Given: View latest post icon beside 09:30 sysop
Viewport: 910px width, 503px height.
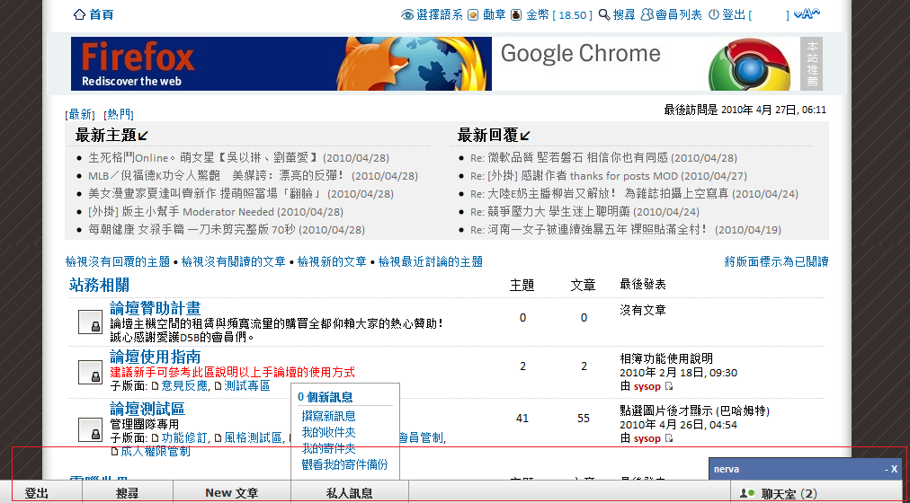Looking at the screenshot, I should point(669,386).
